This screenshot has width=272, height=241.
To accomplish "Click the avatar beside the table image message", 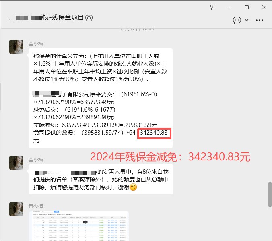I will pyautogui.click(x=16, y=209).
